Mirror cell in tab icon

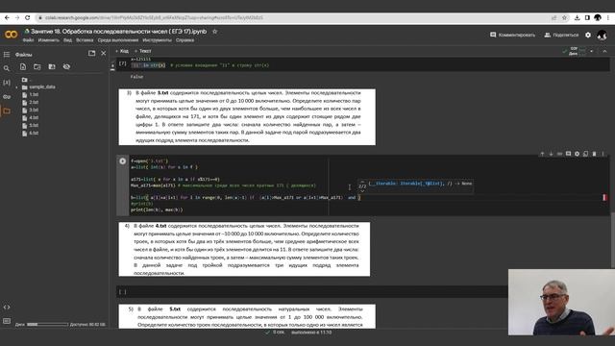click(585, 154)
